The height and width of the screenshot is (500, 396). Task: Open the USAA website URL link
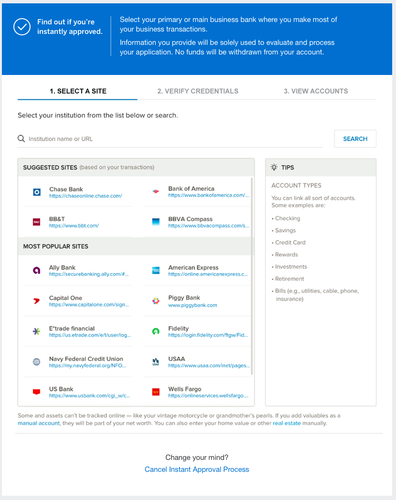coord(208,366)
